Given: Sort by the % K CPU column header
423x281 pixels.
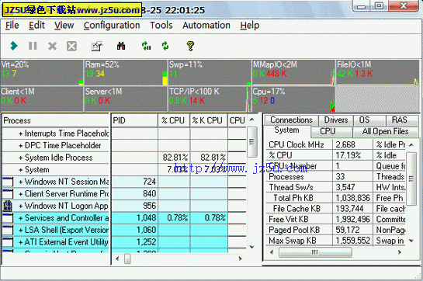Looking at the screenshot, I should tap(209, 120).
